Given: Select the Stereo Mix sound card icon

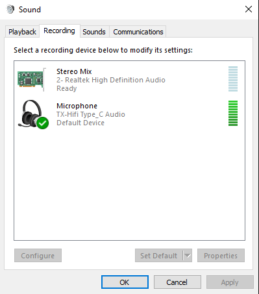Looking at the screenshot, I should pos(32,80).
